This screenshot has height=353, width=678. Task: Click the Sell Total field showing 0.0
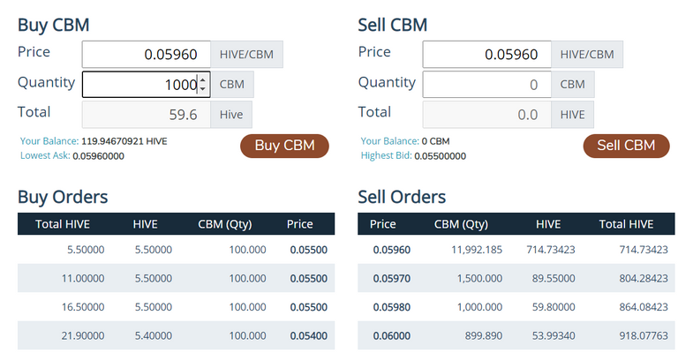point(487,115)
